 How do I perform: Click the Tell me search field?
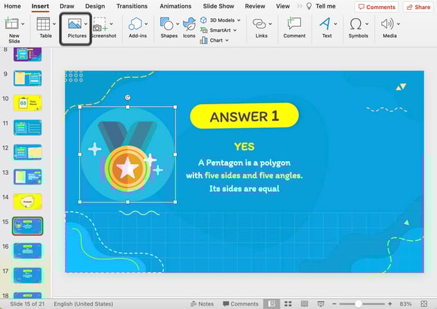[x=321, y=6]
